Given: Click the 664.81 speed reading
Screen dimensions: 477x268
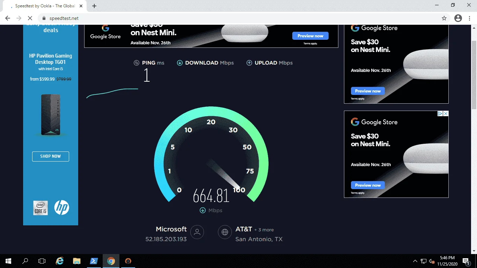Looking at the screenshot, I should click(211, 196).
